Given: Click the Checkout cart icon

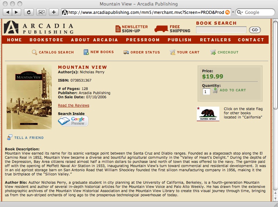Looking at the screenshot, I should point(213,52).
